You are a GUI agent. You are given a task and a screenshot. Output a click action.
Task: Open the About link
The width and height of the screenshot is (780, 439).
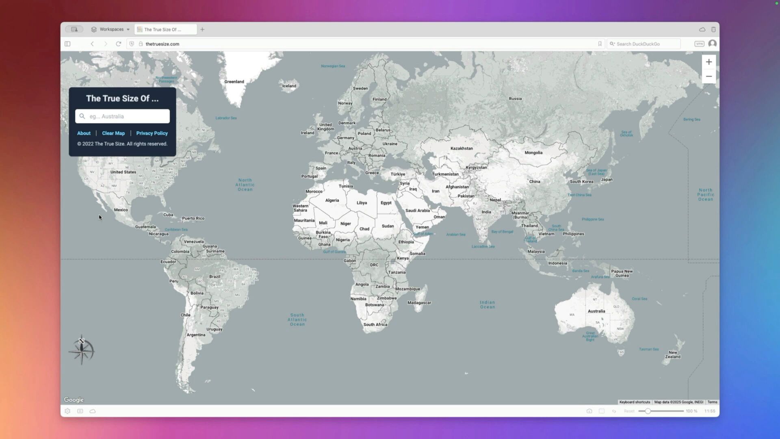84,133
